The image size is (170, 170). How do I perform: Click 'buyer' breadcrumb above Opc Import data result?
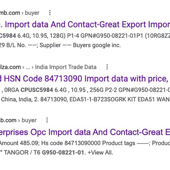[29, 120]
